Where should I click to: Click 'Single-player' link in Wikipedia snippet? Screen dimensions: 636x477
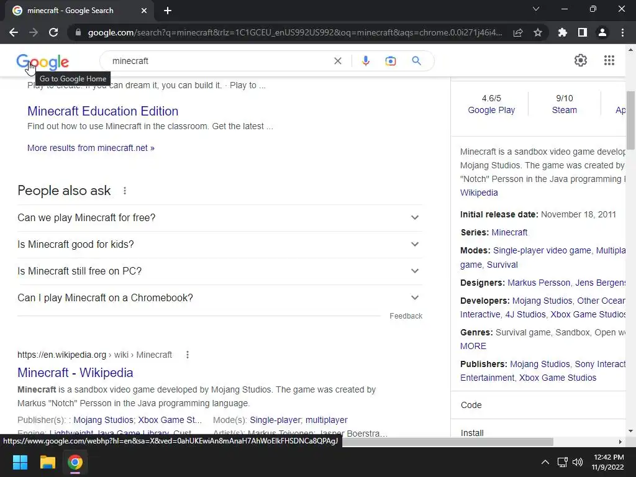(x=275, y=420)
